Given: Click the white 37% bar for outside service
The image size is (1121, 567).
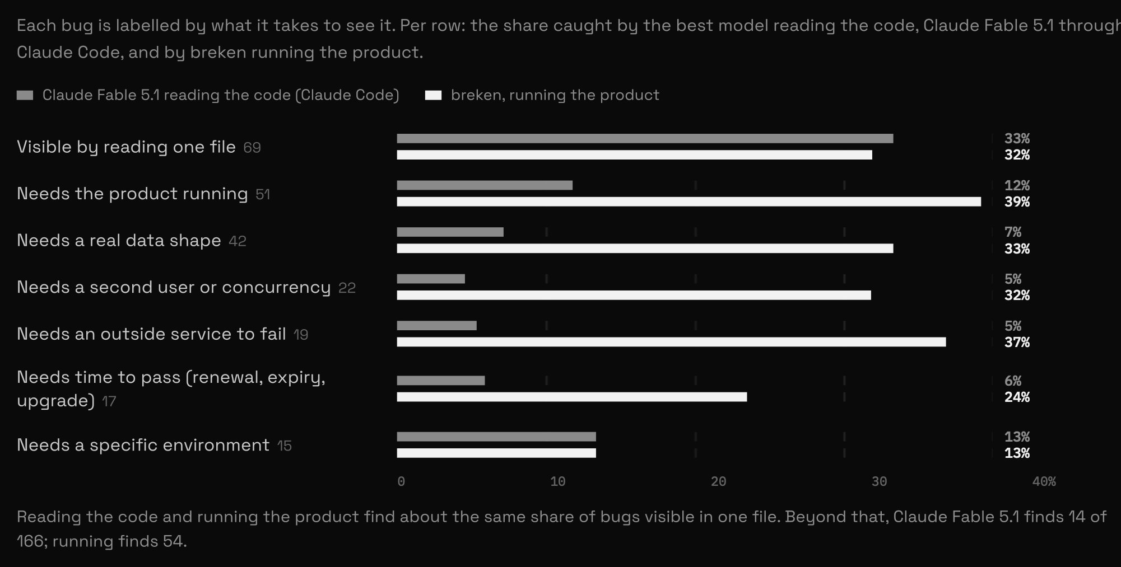Looking at the screenshot, I should pos(671,342).
